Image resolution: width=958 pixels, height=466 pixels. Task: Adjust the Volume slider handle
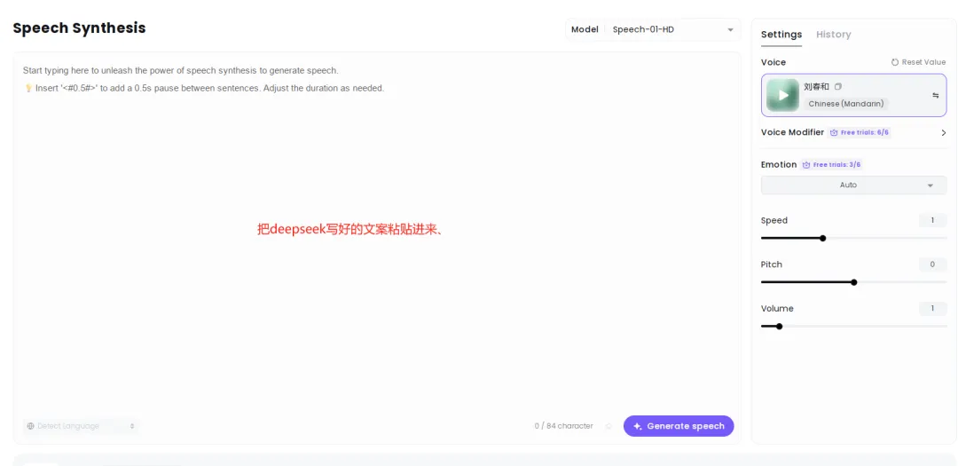[x=779, y=327]
